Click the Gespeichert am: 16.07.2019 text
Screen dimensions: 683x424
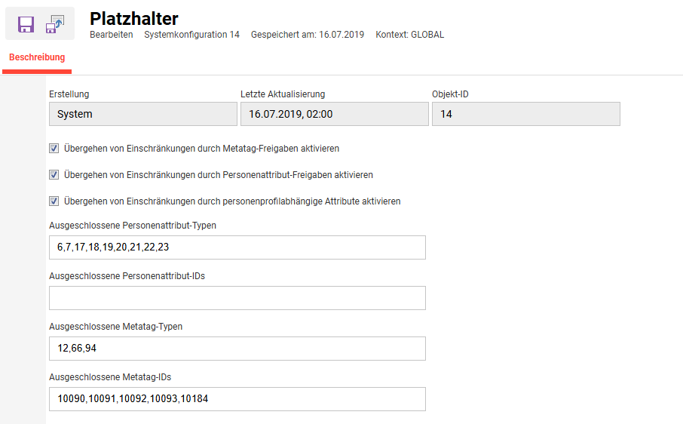308,35
